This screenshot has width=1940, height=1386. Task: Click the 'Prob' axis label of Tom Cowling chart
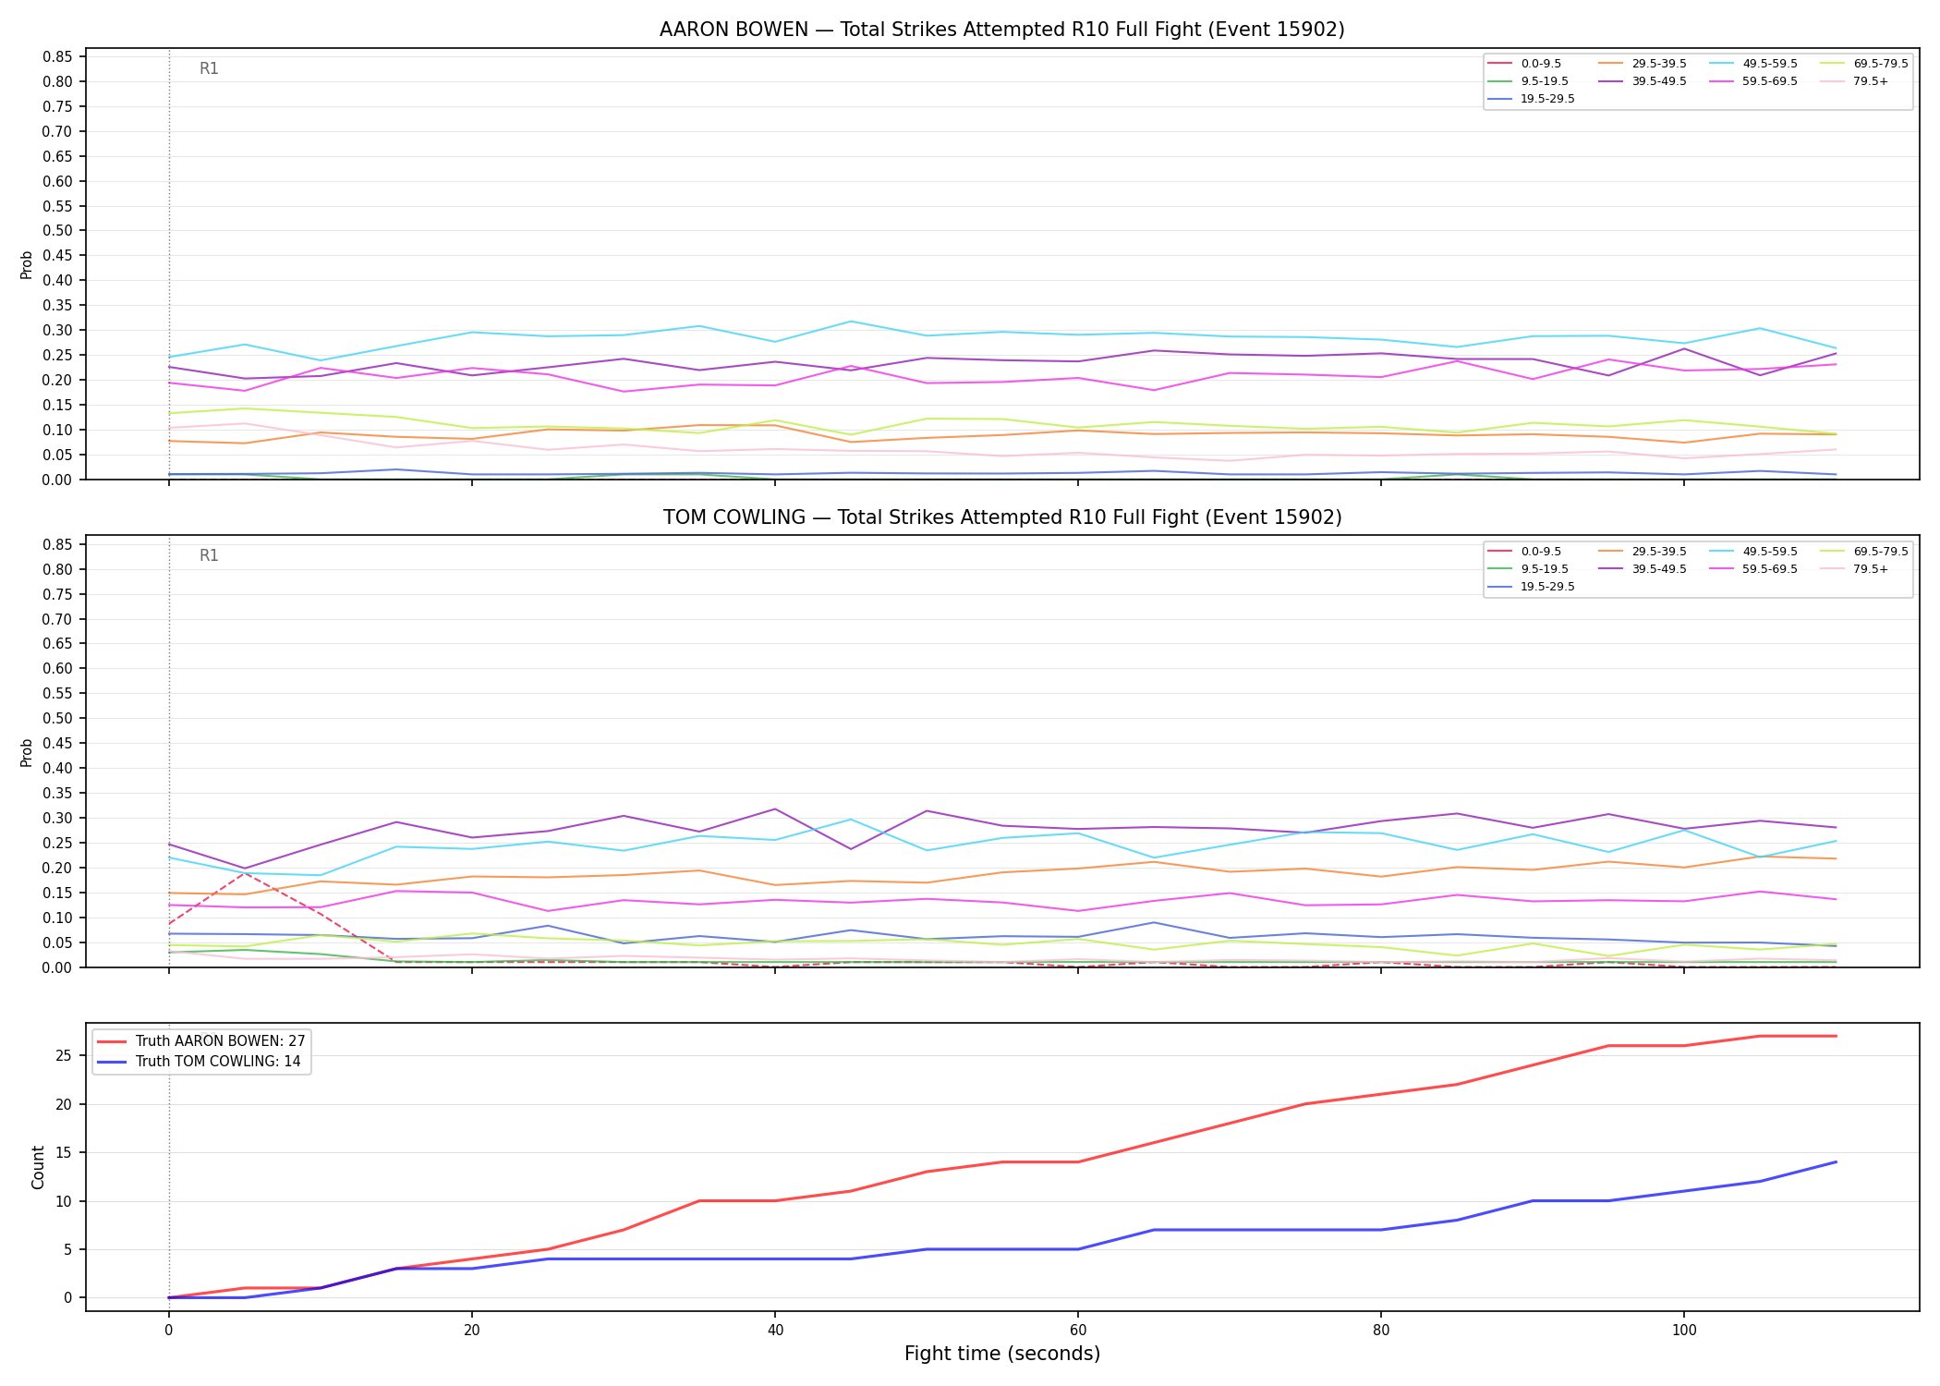tap(27, 752)
